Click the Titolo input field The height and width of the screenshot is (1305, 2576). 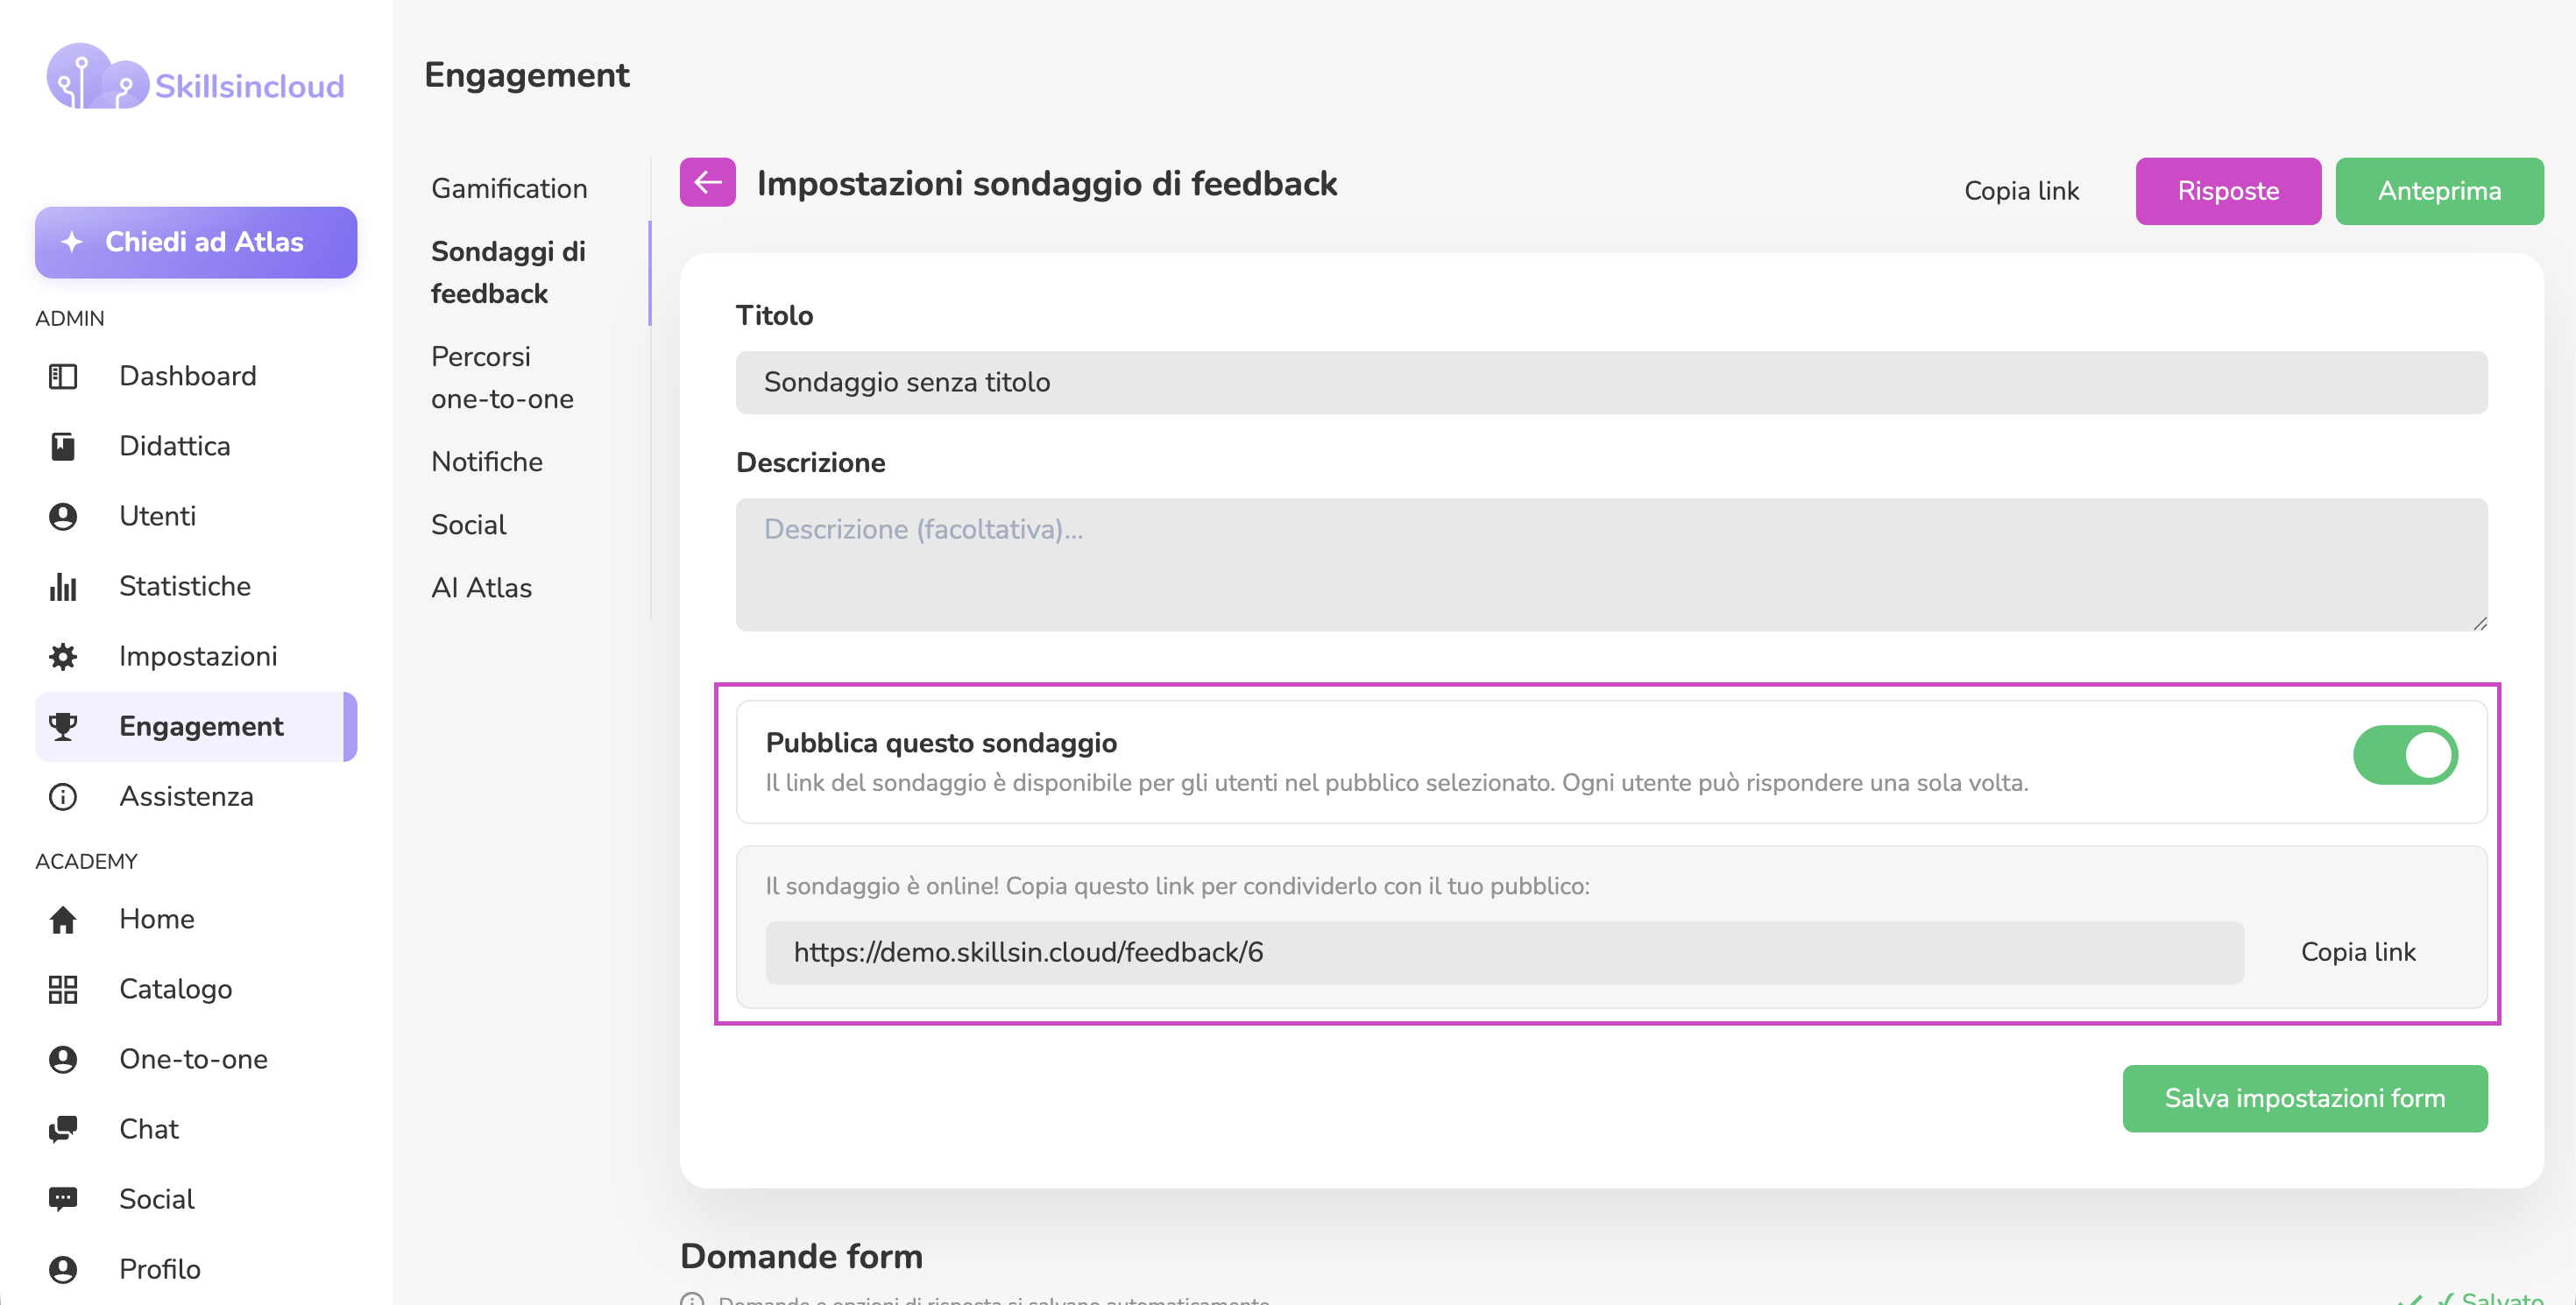coord(1611,383)
